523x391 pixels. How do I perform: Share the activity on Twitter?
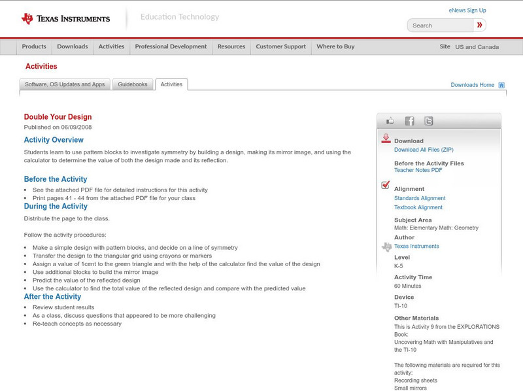[x=428, y=121]
